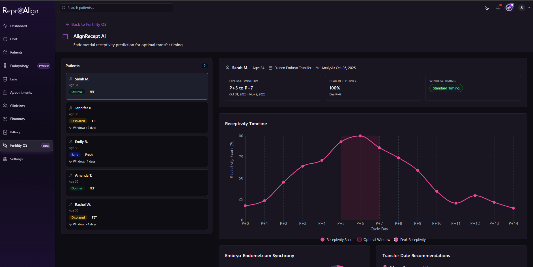
Task: Open the Chat sidebar item
Action: click(14, 39)
